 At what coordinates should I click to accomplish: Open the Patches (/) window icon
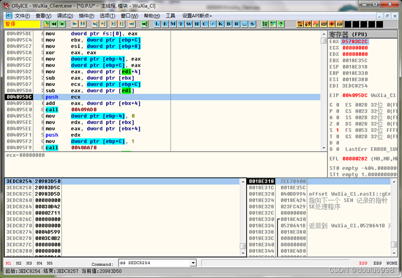click(212, 24)
